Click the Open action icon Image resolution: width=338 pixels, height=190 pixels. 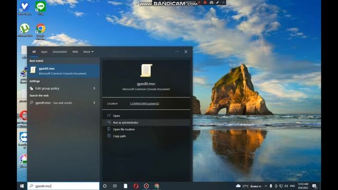[x=109, y=116]
